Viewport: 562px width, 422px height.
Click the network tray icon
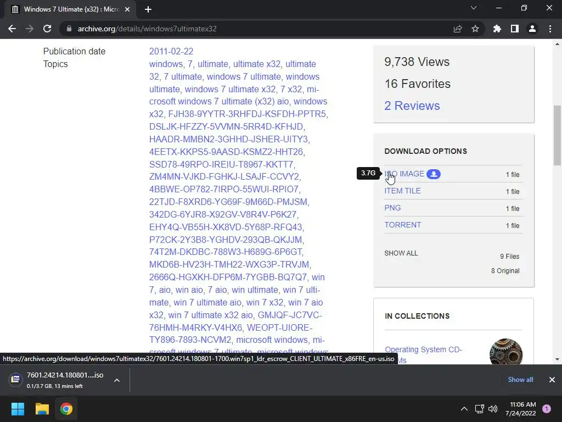[479, 409]
